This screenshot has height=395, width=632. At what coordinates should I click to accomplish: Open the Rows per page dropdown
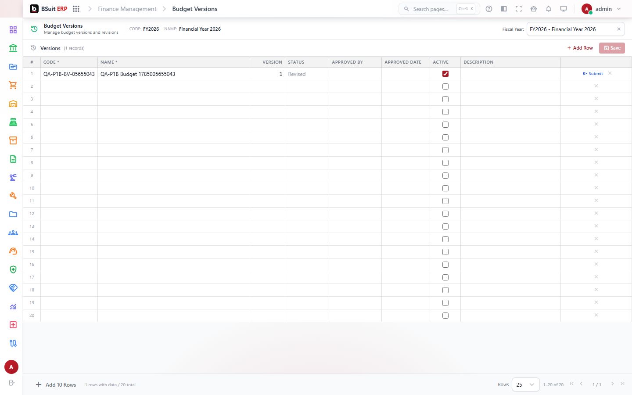coord(525,384)
